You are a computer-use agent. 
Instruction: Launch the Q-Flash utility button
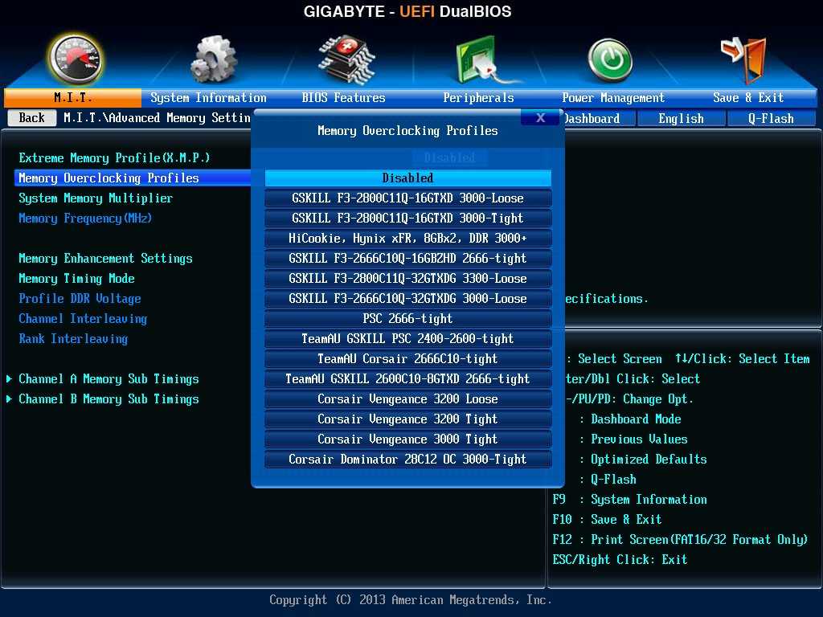[771, 119]
